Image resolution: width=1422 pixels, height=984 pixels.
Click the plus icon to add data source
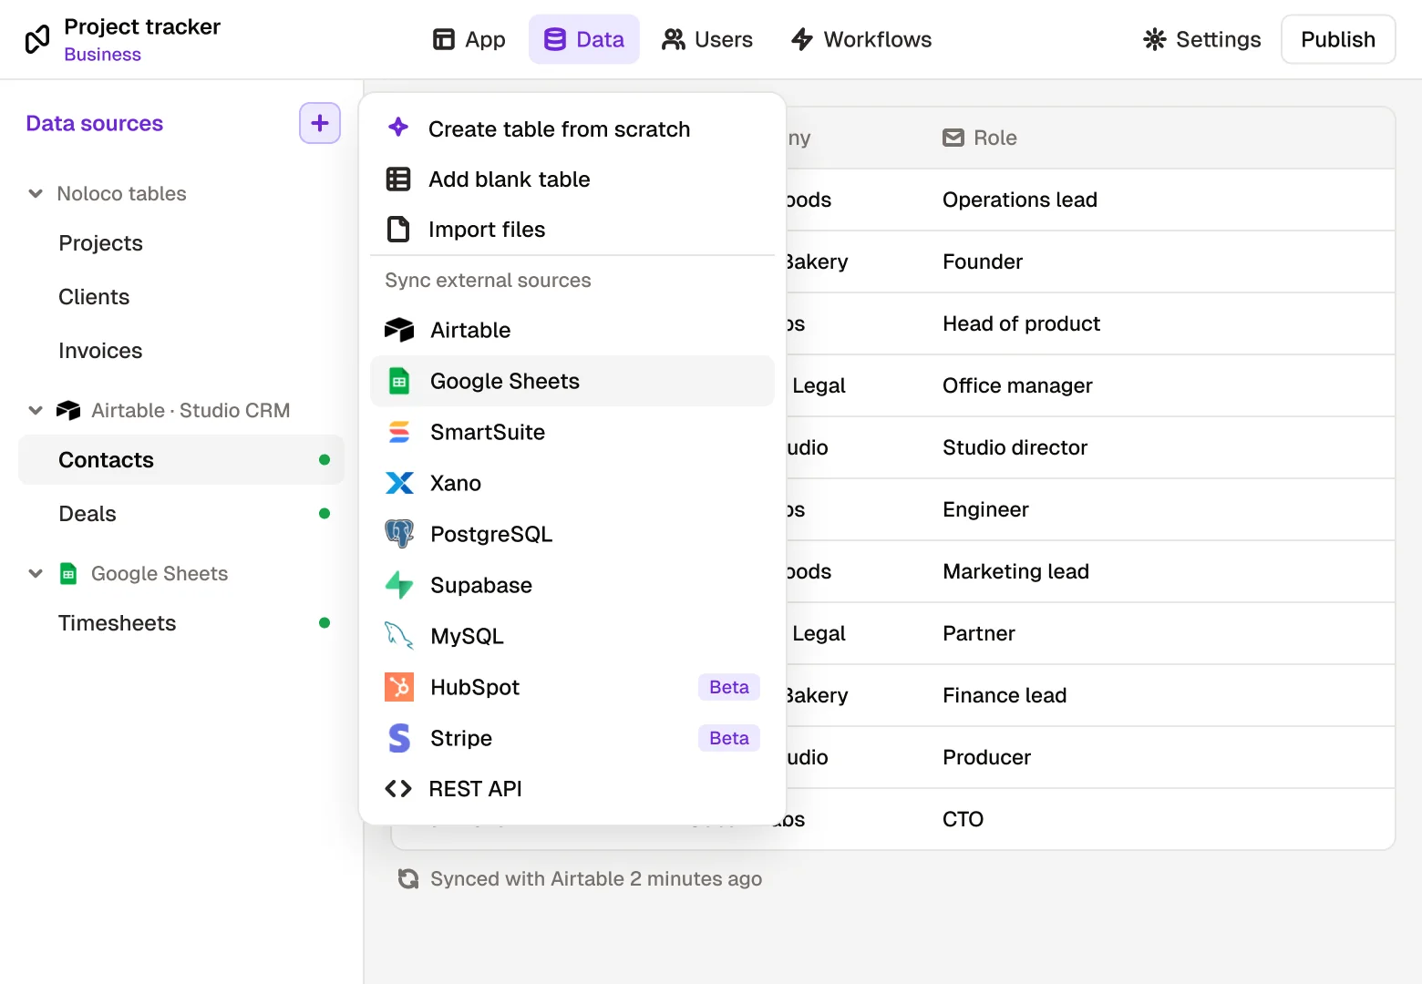[x=320, y=123]
